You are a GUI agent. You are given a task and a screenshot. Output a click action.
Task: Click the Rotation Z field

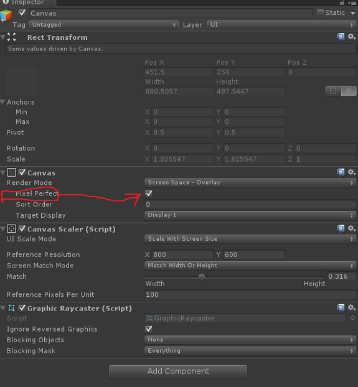[326, 148]
